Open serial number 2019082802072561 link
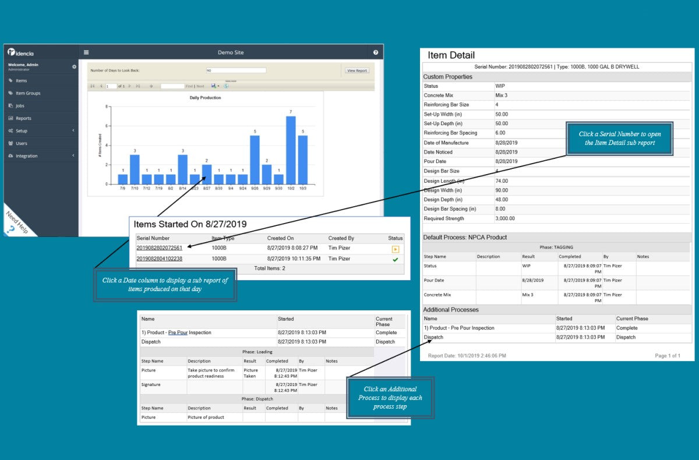The image size is (699, 460). point(159,248)
